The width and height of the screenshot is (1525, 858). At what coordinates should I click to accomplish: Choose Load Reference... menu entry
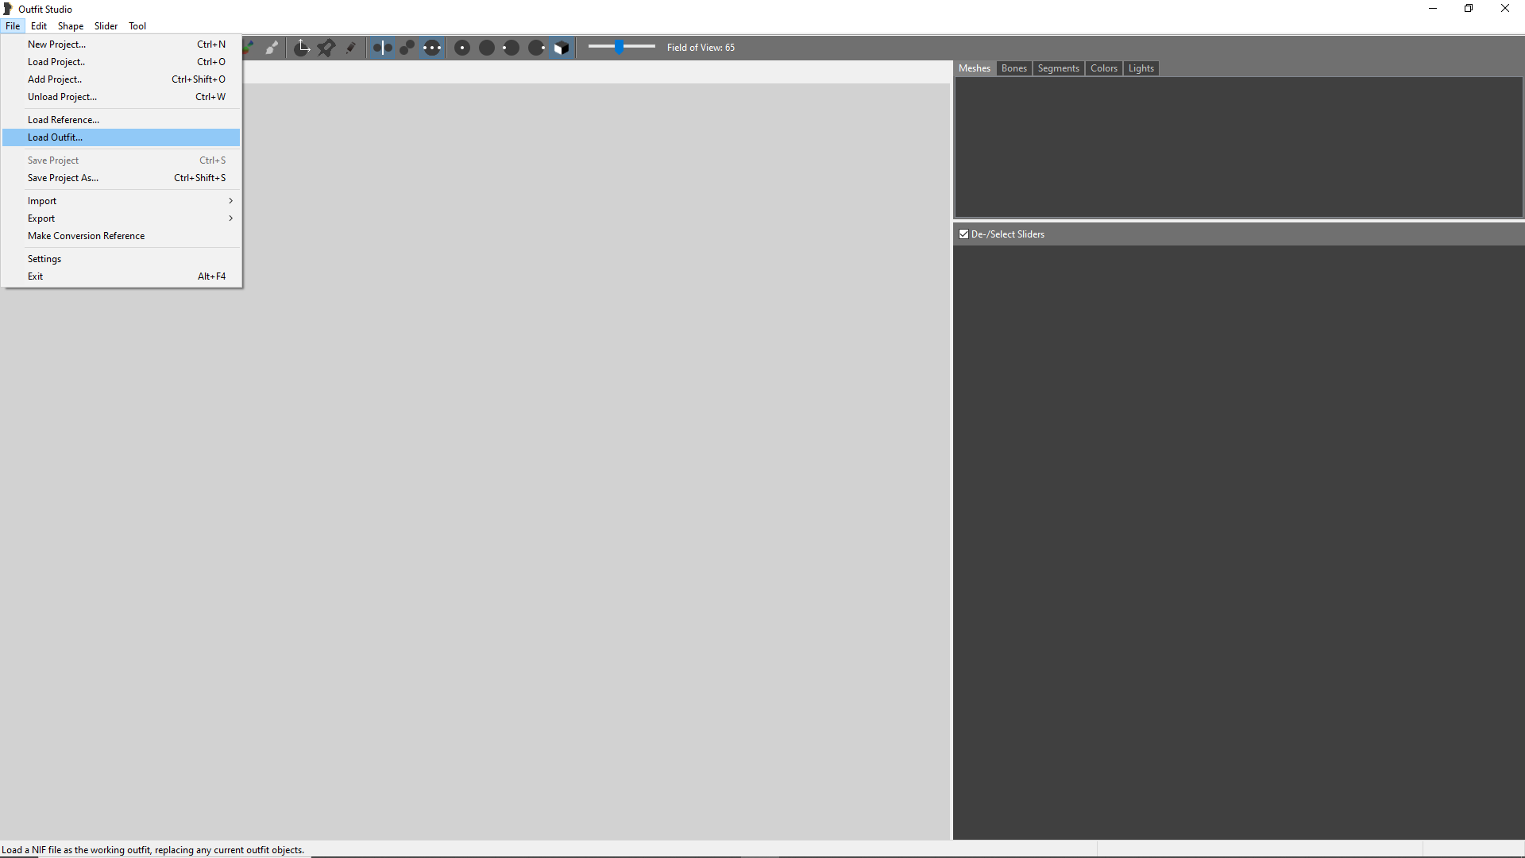(x=122, y=120)
